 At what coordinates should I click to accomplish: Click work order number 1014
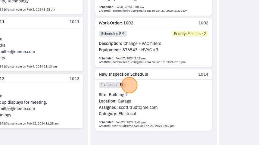(x=203, y=74)
